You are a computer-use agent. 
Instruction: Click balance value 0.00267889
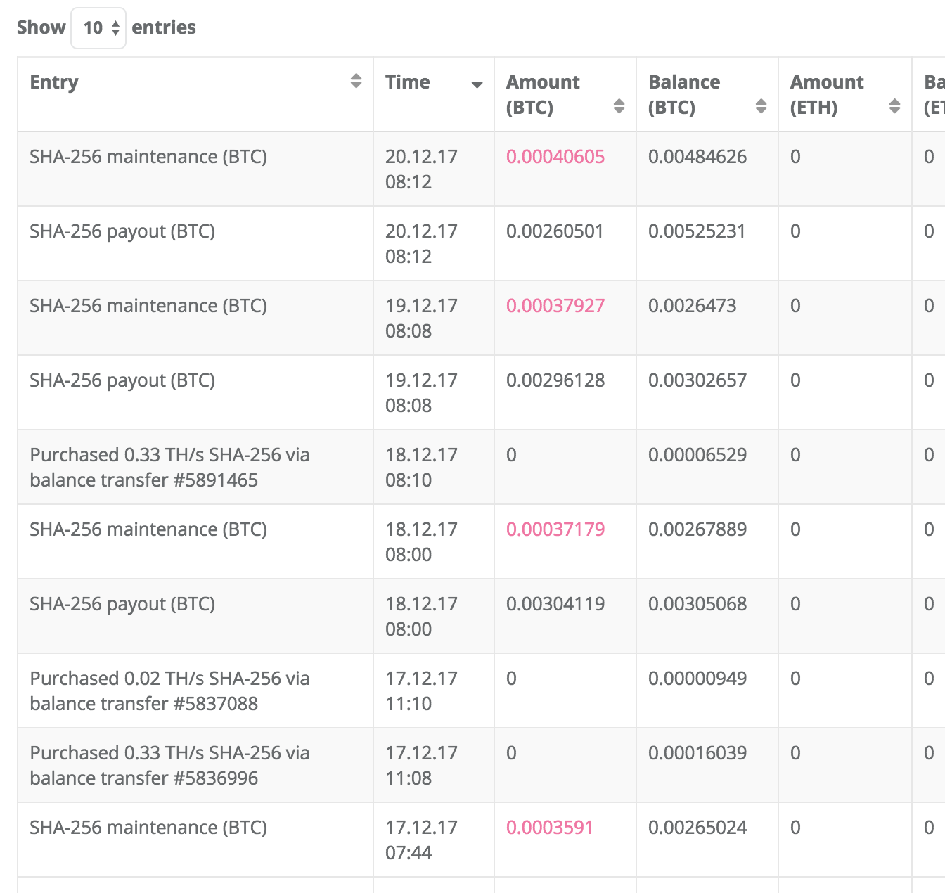(x=697, y=529)
